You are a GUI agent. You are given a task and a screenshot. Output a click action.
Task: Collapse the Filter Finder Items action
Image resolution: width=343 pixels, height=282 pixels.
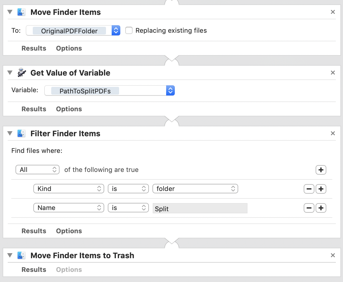pos(10,134)
